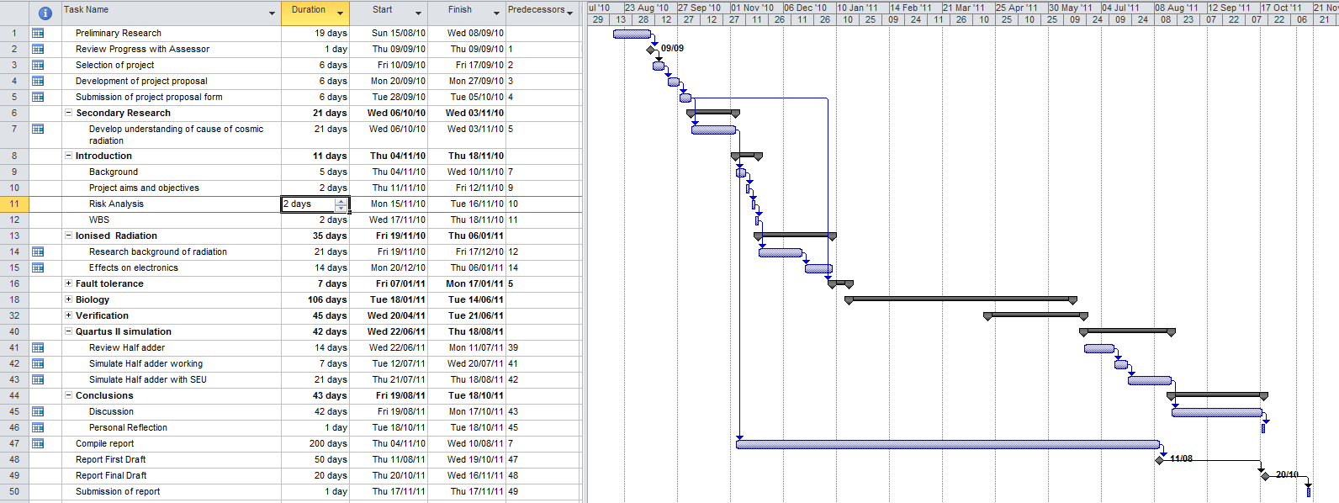Collapse the Quartus II simulation group

click(x=69, y=331)
